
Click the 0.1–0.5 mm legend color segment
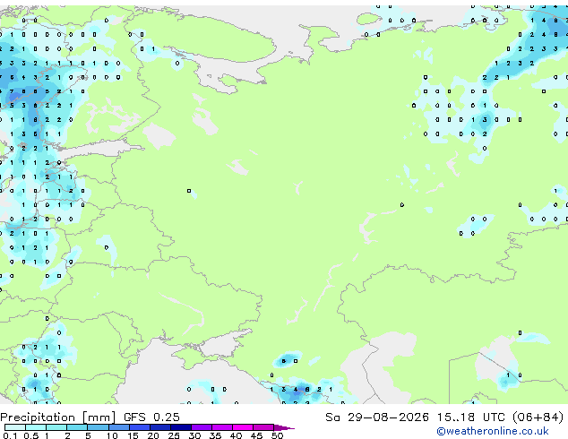point(15,427)
